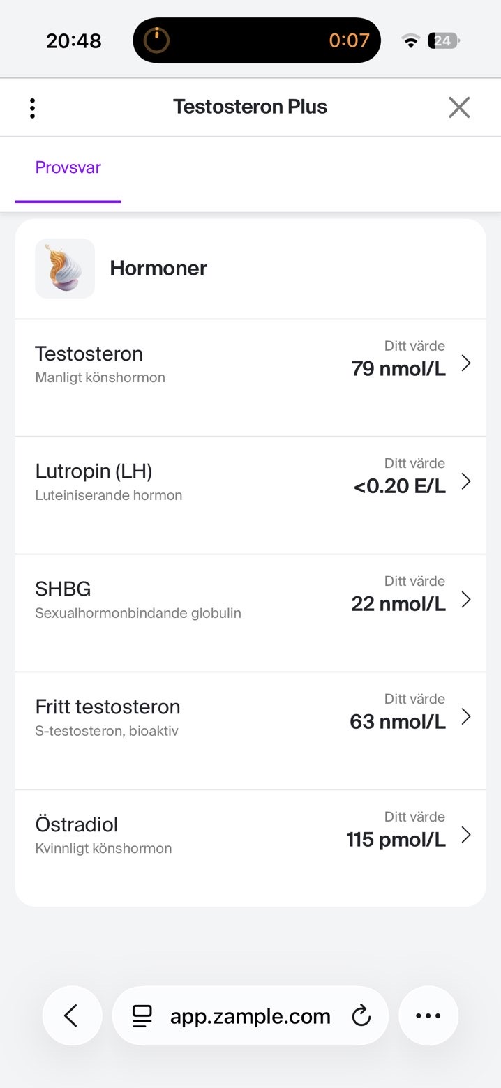Image resolution: width=501 pixels, height=1088 pixels.
Task: Open the Testosteron row details
Action: pos(250,378)
